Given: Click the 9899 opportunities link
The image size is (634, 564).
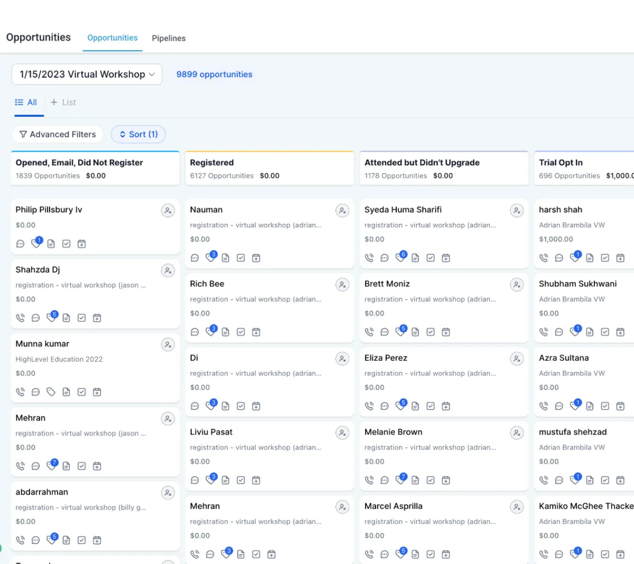Looking at the screenshot, I should (x=214, y=74).
